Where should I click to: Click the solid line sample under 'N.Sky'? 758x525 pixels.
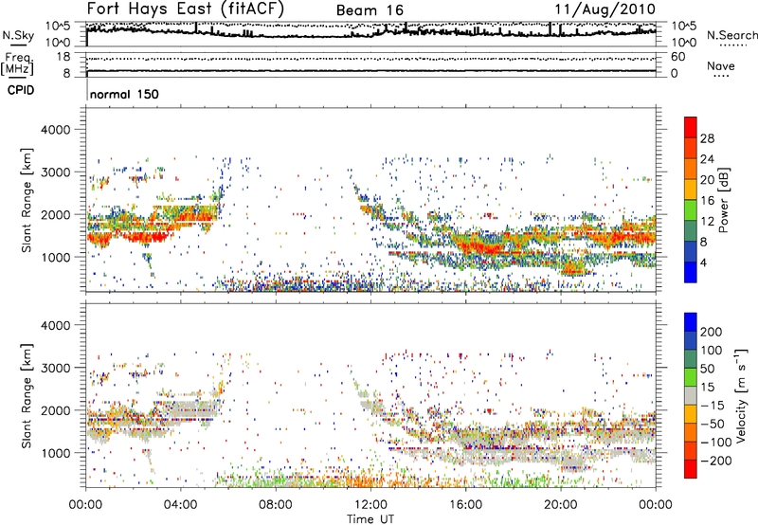pyautogui.click(x=18, y=45)
